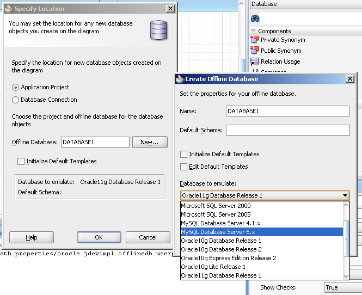The width and height of the screenshot is (362, 295).
Task: Open the Show Checks dropdown
Action: 342,287
